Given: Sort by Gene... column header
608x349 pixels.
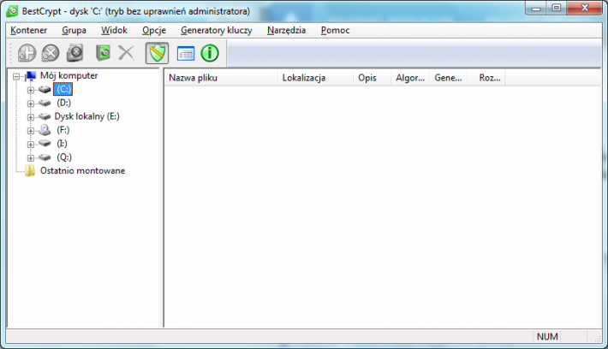Looking at the screenshot, I should coord(448,78).
